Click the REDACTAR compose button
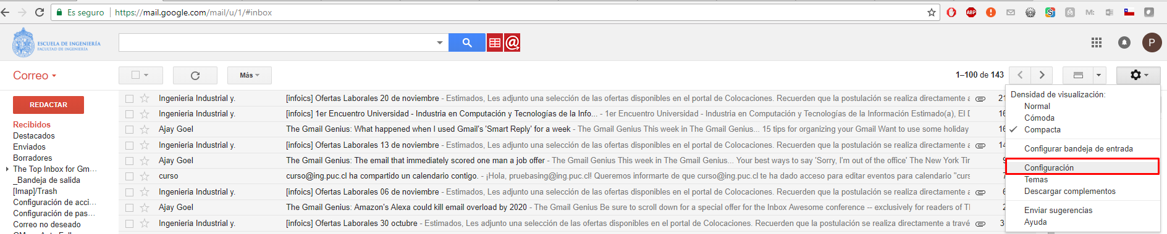The image size is (1167, 234). pyautogui.click(x=48, y=105)
